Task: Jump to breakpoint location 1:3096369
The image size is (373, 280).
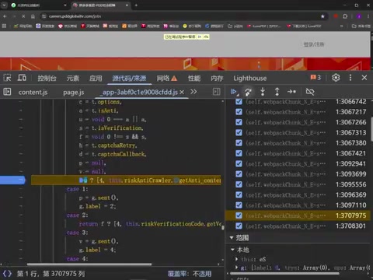Action: (351, 195)
